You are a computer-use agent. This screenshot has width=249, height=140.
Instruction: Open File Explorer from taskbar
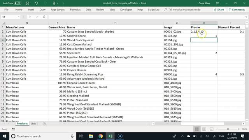tap(91, 136)
